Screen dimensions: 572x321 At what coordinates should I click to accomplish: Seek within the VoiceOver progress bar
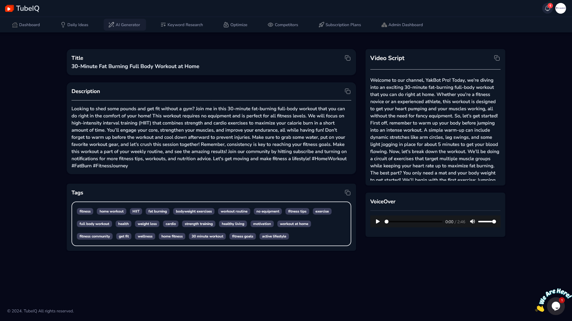coord(414,221)
